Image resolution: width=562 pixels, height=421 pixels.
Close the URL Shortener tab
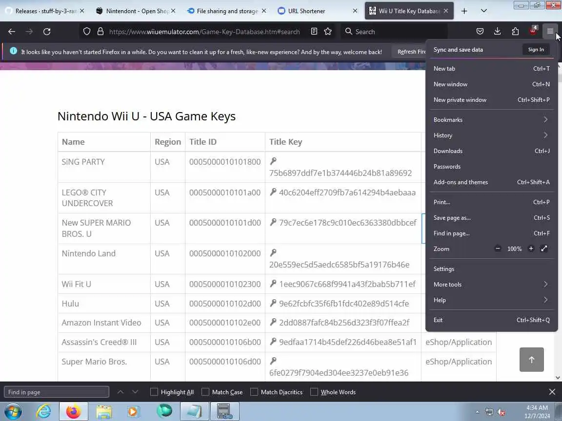click(x=355, y=11)
